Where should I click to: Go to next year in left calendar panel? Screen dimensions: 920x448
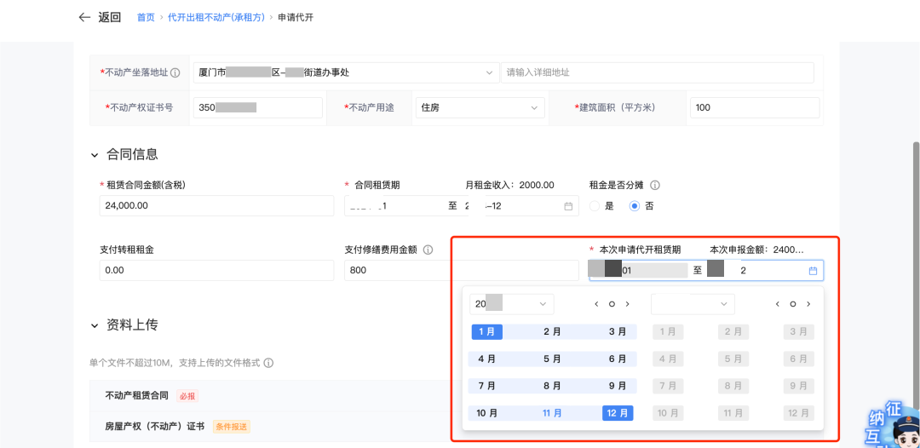pos(627,304)
